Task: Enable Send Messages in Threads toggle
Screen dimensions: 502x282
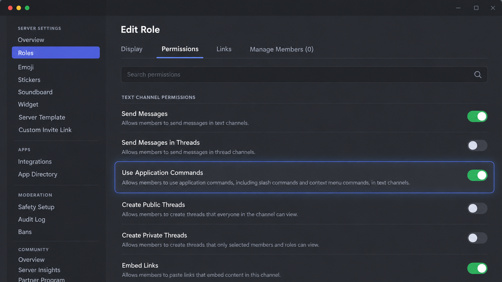Action: 477,145
